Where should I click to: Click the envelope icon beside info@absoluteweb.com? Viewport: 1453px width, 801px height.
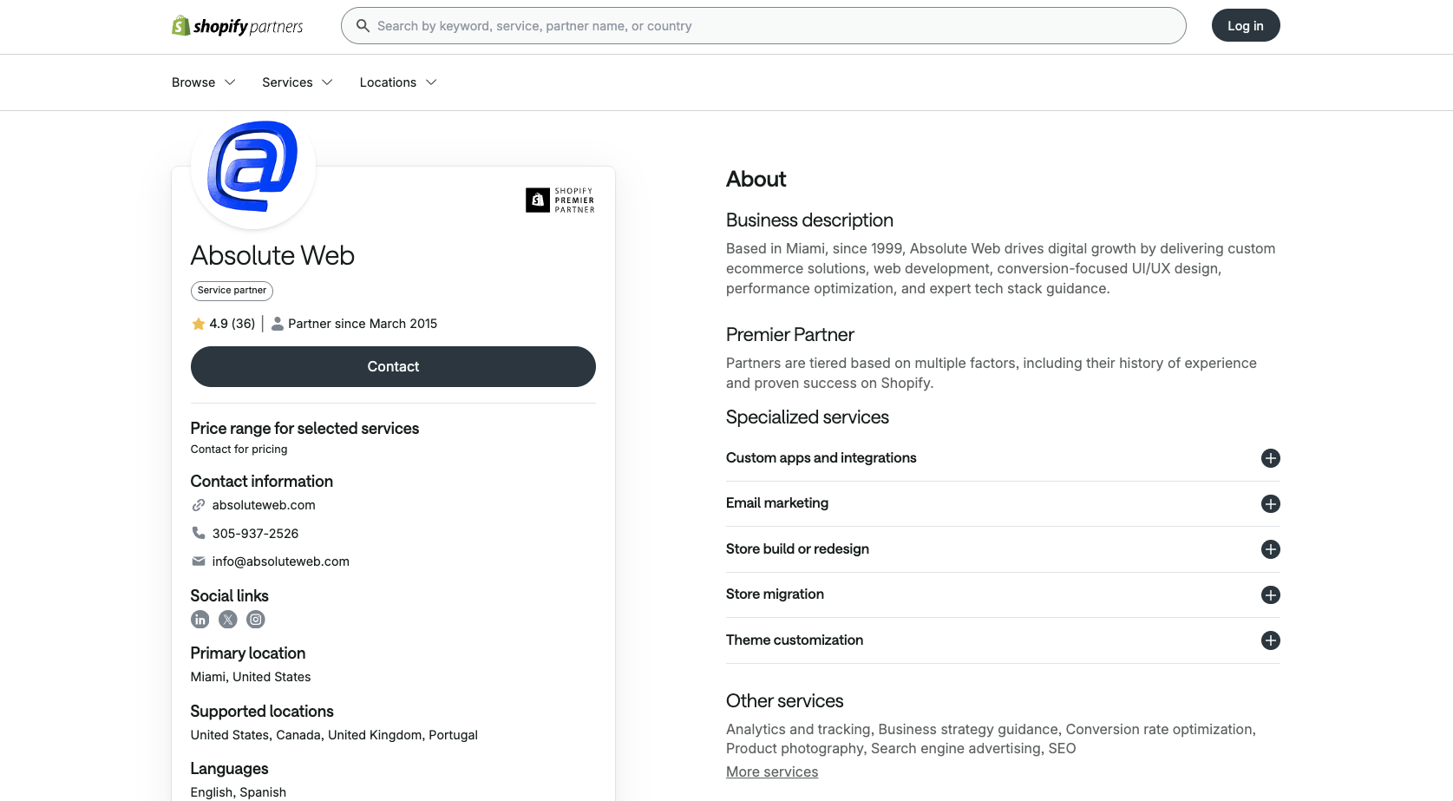[x=199, y=561]
